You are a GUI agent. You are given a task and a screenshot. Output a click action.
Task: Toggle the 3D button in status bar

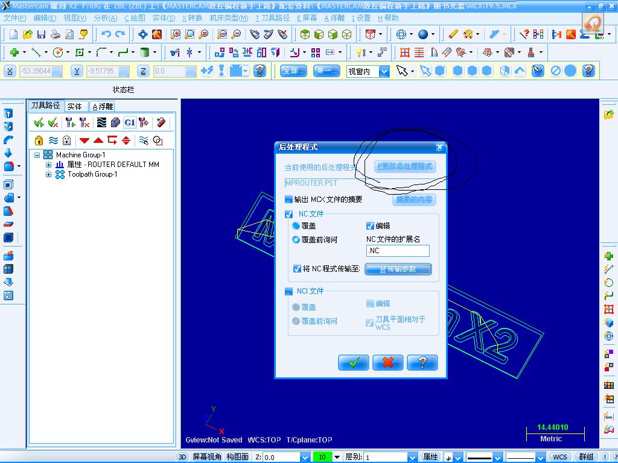coord(182,457)
